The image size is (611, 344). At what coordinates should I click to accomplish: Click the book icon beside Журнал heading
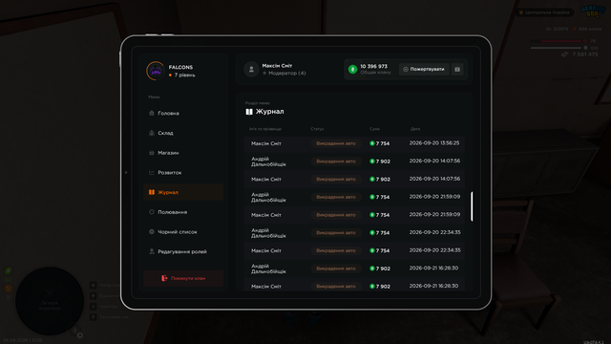(x=249, y=112)
